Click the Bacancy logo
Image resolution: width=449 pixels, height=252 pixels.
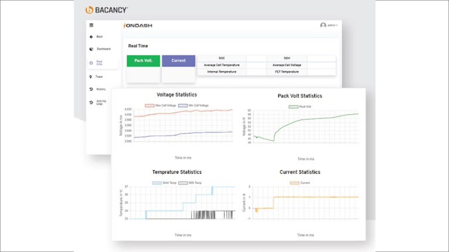(107, 10)
